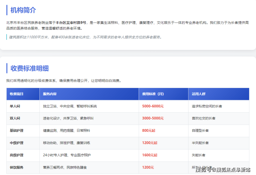
Task: Click the red price 3000-5000元
Action: click(153, 118)
